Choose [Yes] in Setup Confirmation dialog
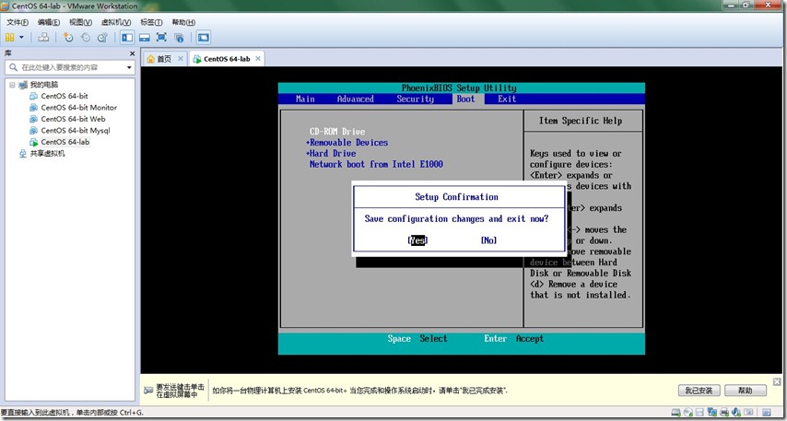 417,240
